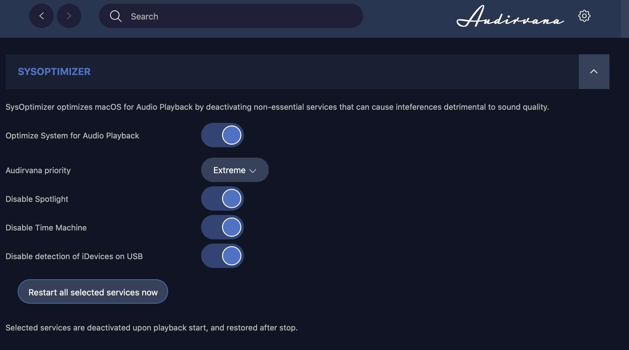Click the Selected services are deactivated note

pos(152,328)
